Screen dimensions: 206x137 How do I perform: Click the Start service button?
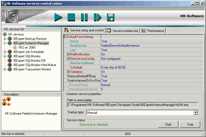168,124
